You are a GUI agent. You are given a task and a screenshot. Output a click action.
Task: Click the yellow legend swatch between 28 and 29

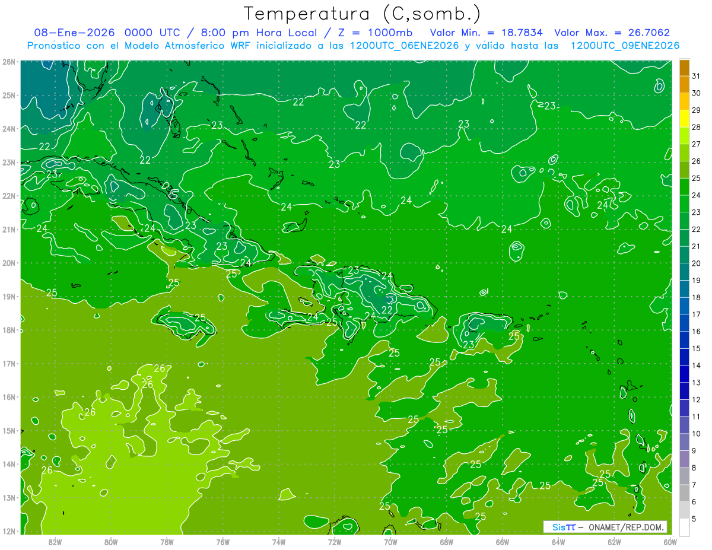[x=684, y=118]
